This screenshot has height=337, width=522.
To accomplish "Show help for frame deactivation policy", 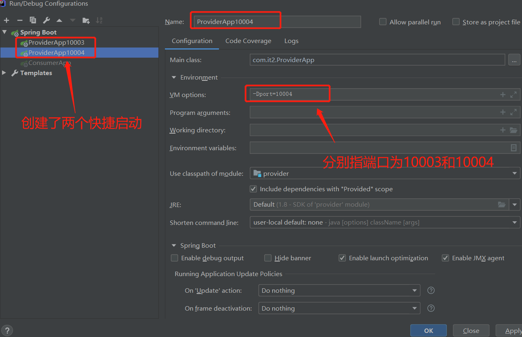I will [431, 308].
